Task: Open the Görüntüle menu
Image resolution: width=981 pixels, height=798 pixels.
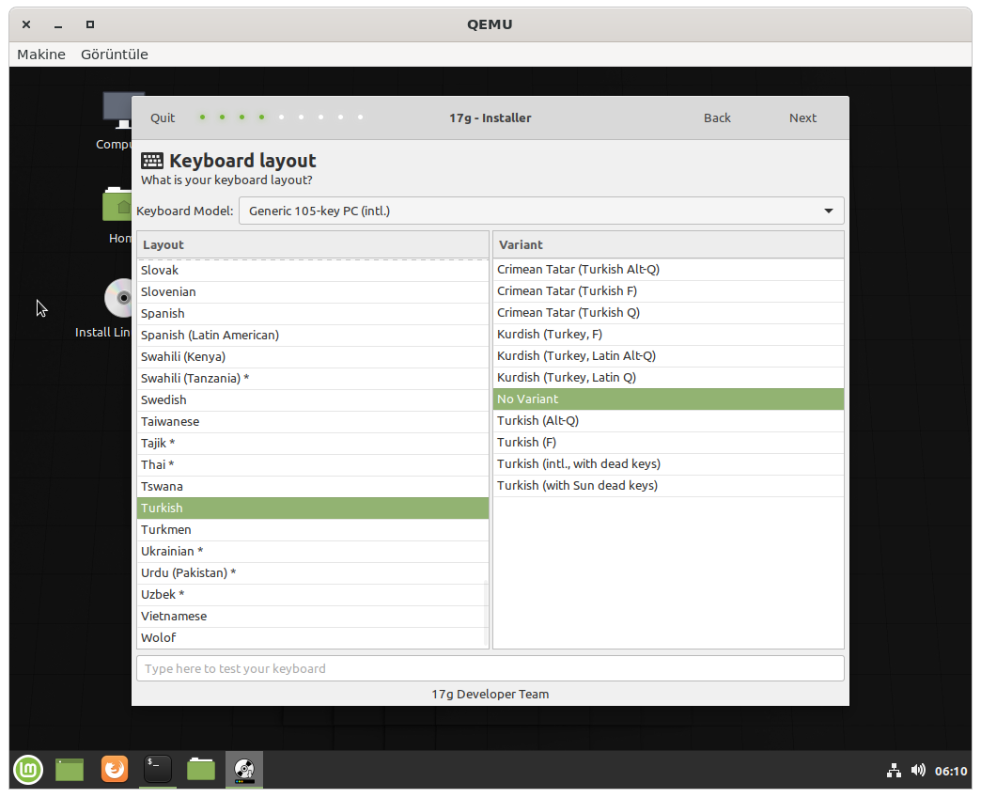Action: click(115, 55)
